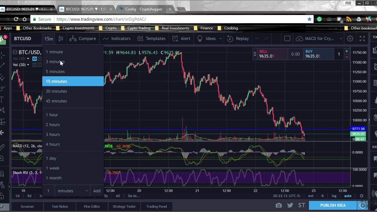Select 45 minutes interval
377x212 pixels.
(x=73, y=101)
